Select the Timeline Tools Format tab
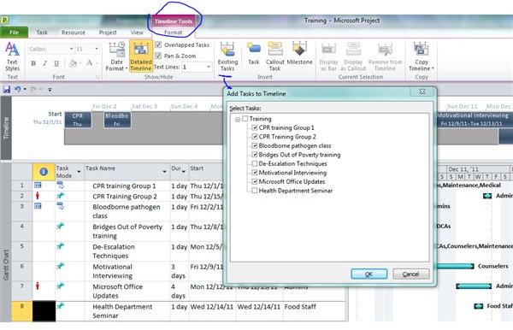 [x=173, y=32]
